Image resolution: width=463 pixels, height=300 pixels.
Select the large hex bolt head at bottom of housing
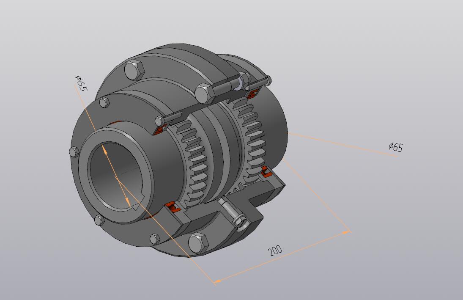(198, 243)
